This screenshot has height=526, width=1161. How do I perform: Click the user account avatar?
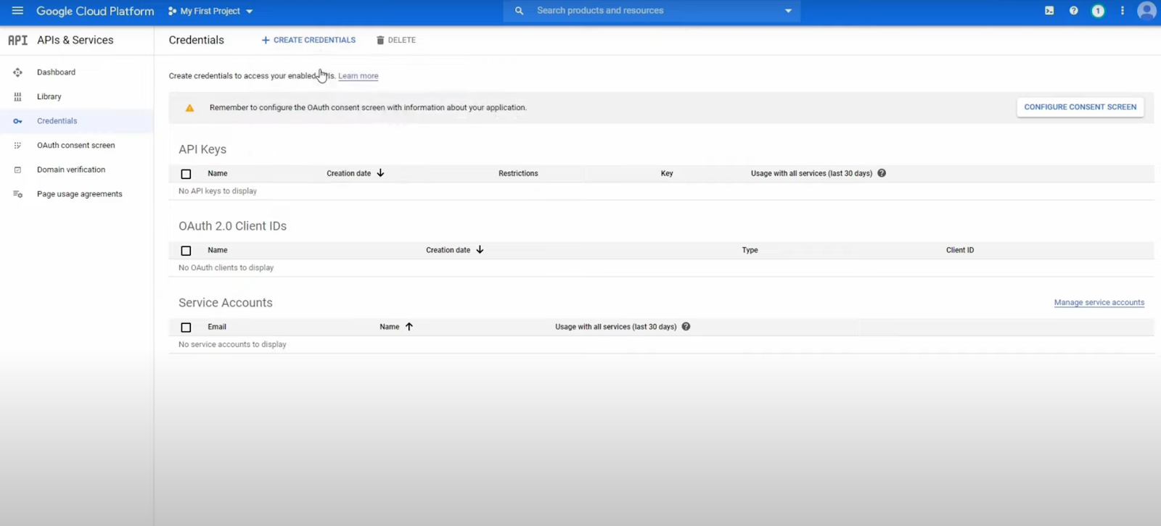pos(1146,11)
